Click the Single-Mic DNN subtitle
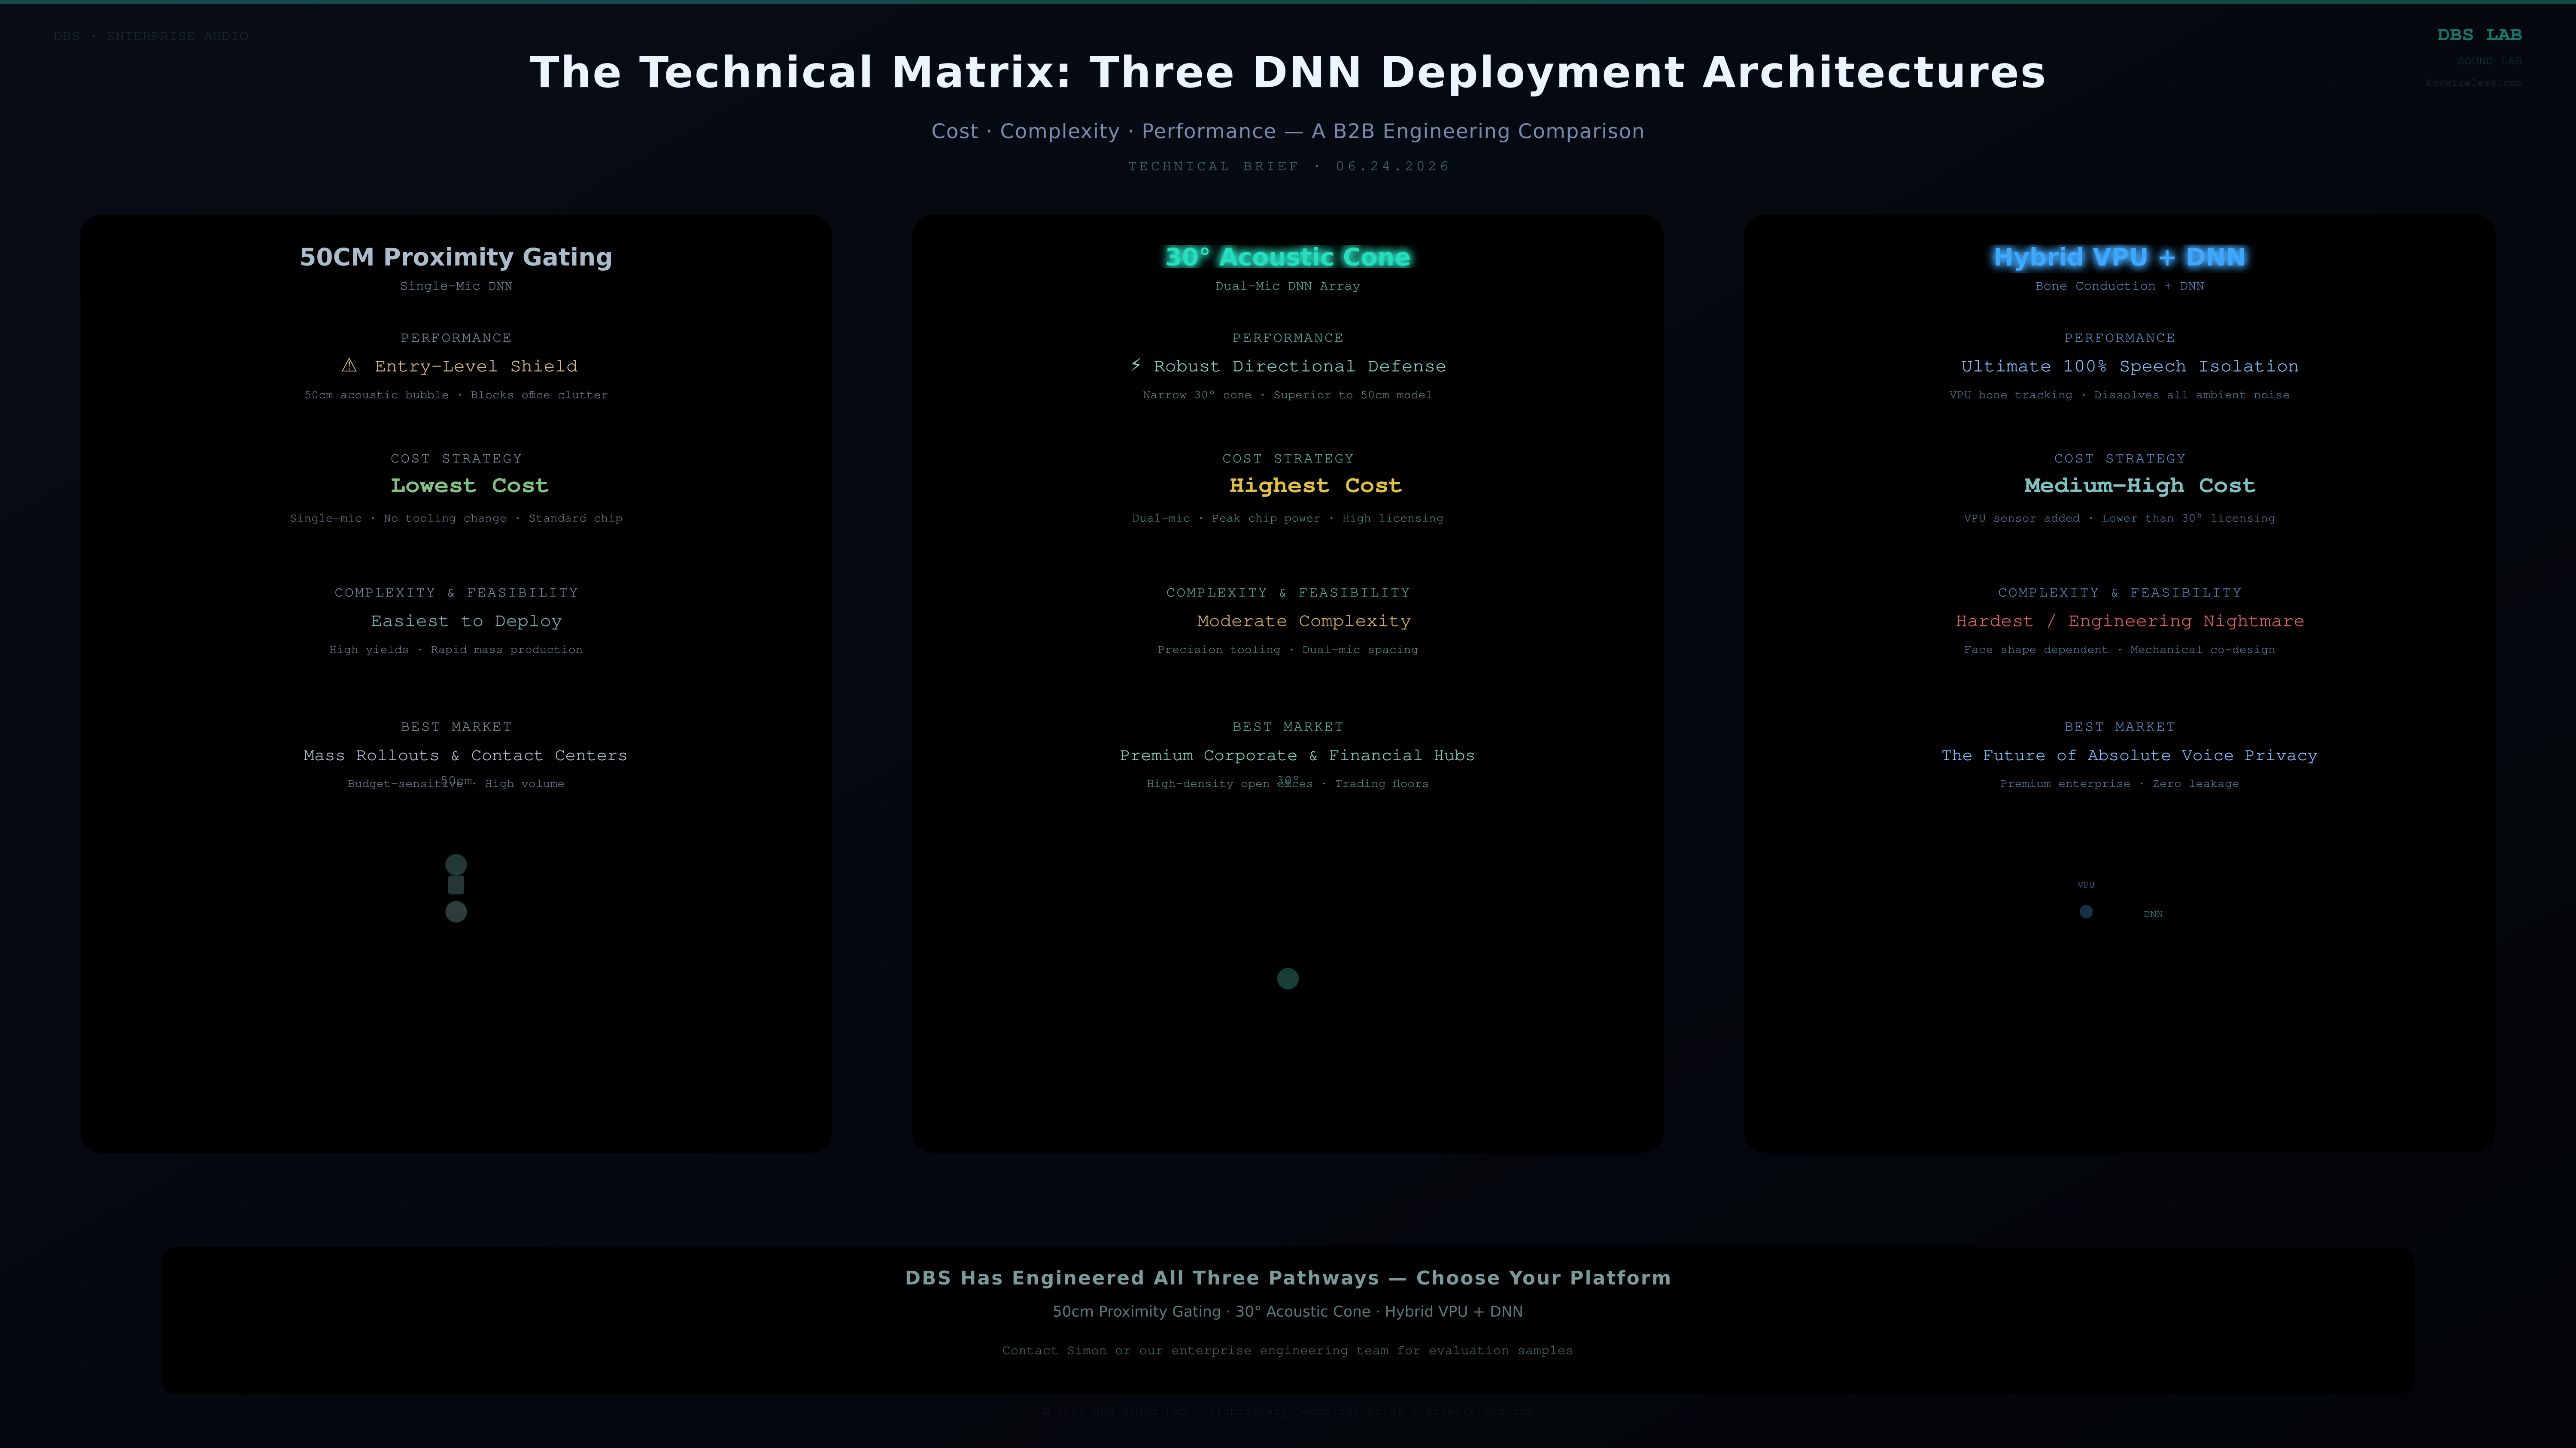Viewport: 2576px width, 1448px height. point(456,286)
